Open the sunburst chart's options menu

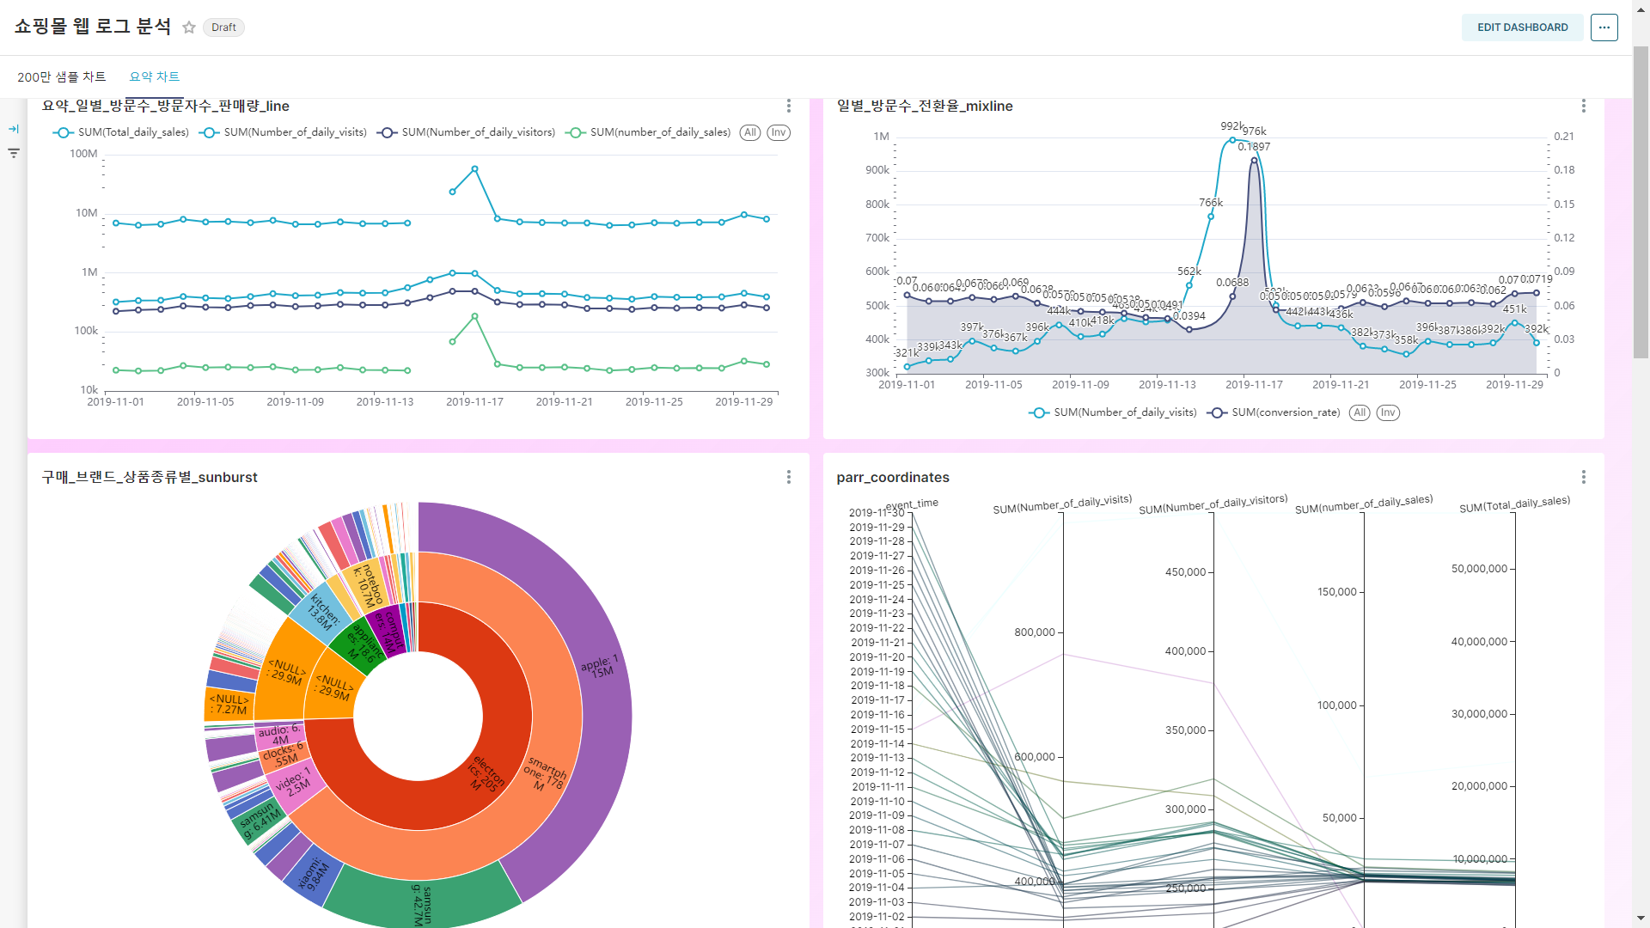tap(788, 477)
